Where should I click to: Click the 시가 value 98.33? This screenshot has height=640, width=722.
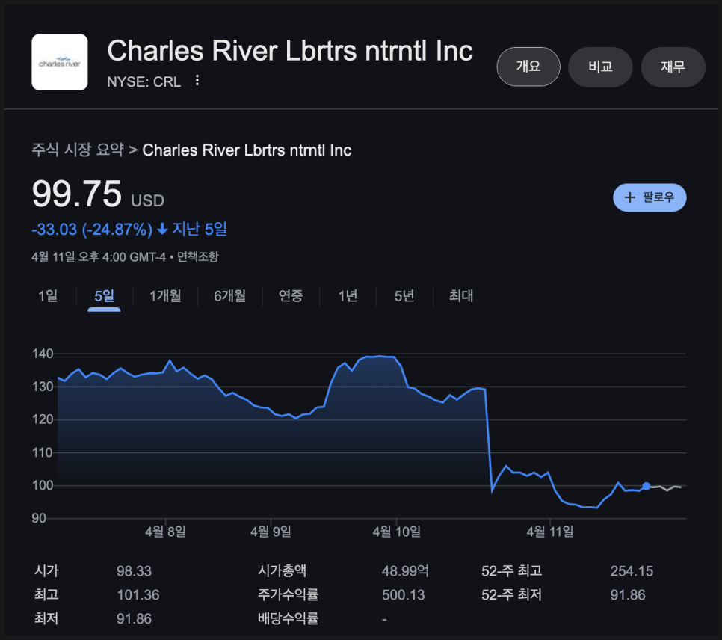tap(134, 571)
